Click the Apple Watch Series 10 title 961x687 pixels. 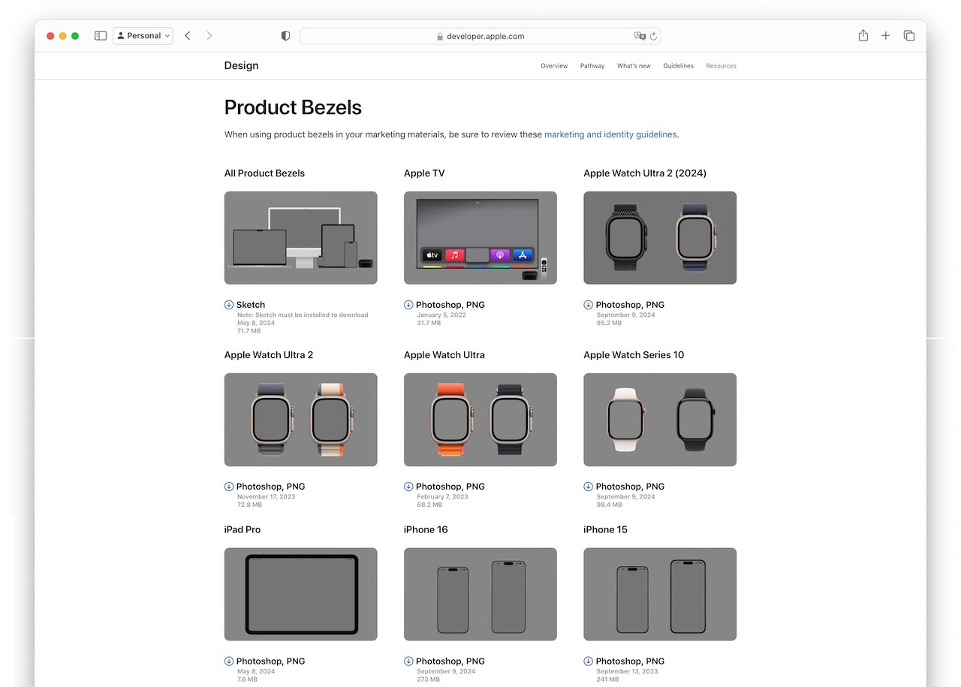click(x=634, y=355)
